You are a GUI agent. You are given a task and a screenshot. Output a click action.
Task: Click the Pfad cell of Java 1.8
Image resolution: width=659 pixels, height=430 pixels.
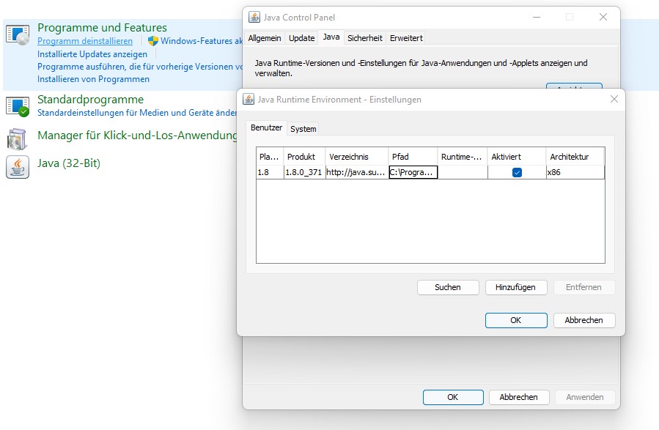tap(413, 172)
